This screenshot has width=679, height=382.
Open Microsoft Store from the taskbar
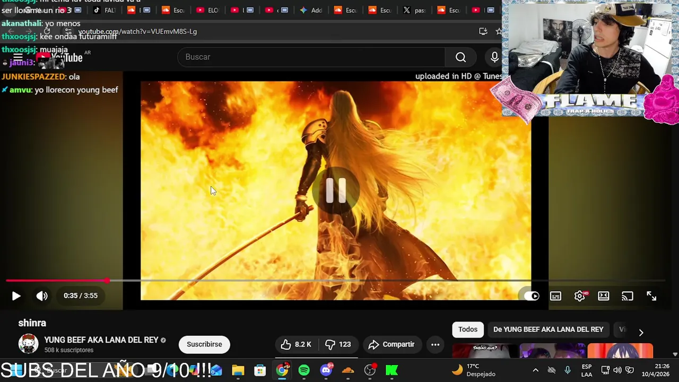tap(260, 370)
